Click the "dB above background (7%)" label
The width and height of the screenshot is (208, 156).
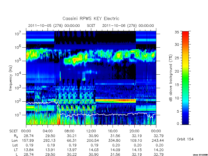click(171, 78)
